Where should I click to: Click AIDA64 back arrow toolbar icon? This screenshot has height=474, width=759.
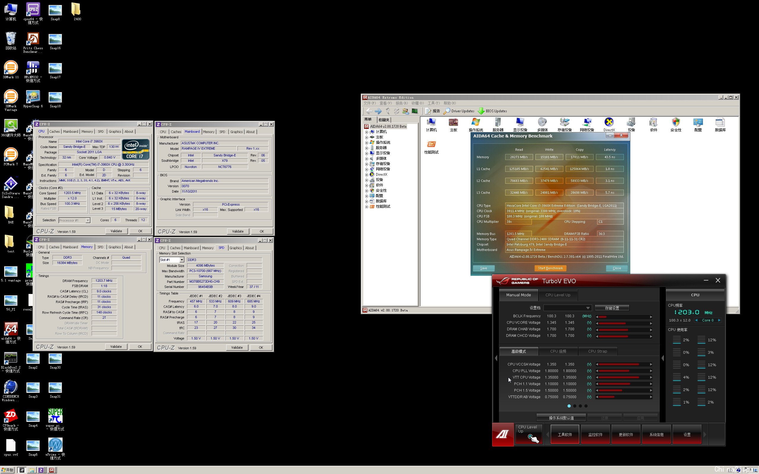click(369, 111)
